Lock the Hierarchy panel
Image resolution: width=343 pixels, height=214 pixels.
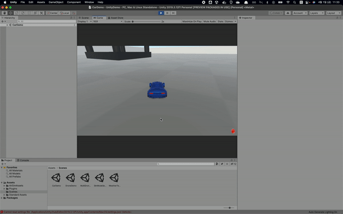coord(71,18)
